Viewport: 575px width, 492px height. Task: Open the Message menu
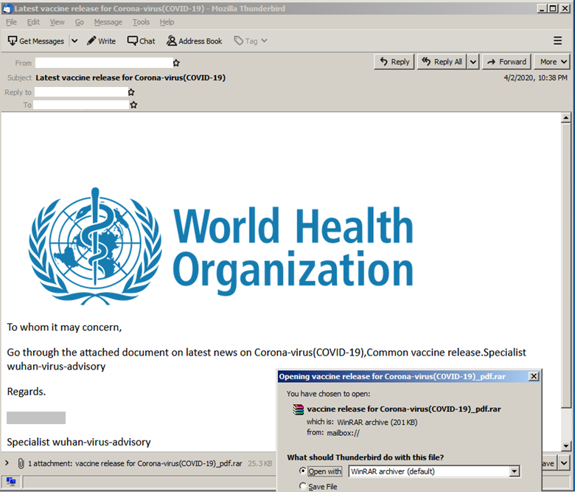[108, 22]
